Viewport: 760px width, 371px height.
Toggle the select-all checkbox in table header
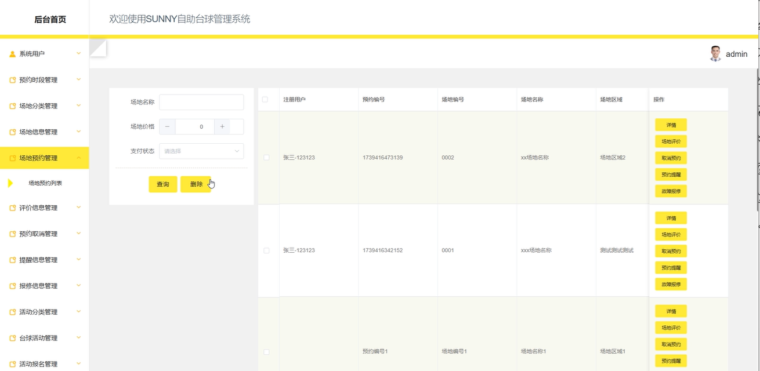point(265,100)
